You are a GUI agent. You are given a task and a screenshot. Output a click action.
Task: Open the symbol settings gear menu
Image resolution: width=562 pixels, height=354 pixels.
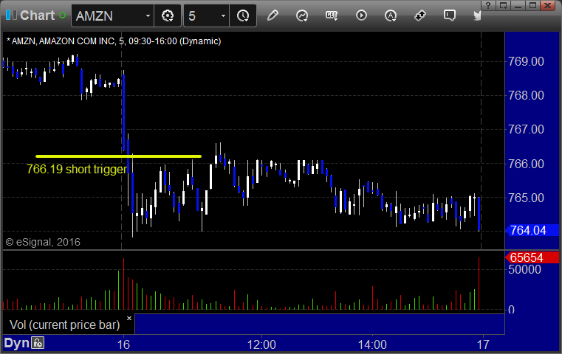pos(168,15)
